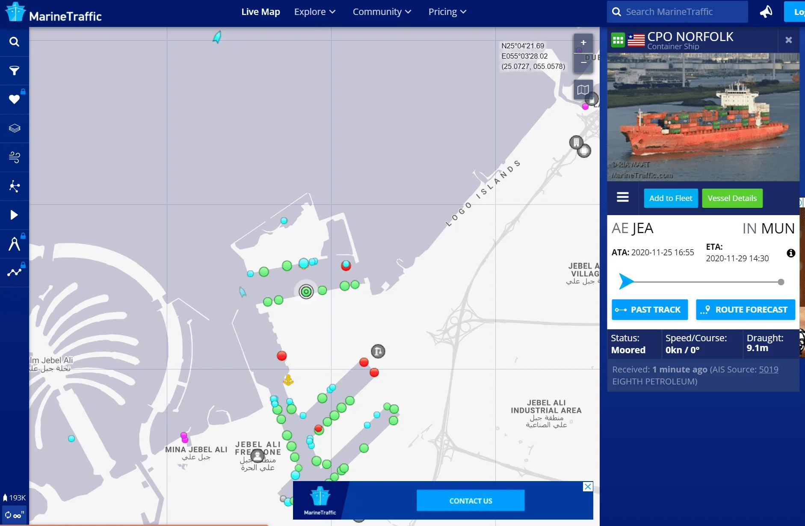Viewport: 805px width, 526px height.
Task: Open Vessel Details
Action: point(732,198)
